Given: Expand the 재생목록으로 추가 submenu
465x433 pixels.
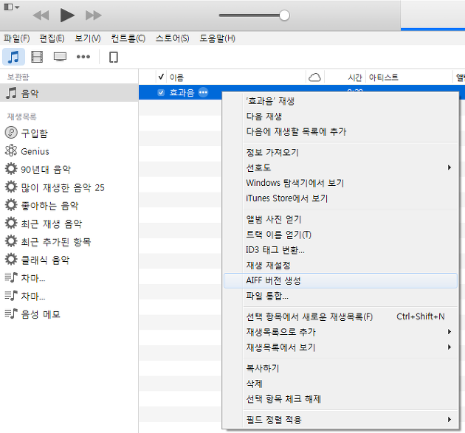Looking at the screenshot, I should coord(340,332).
